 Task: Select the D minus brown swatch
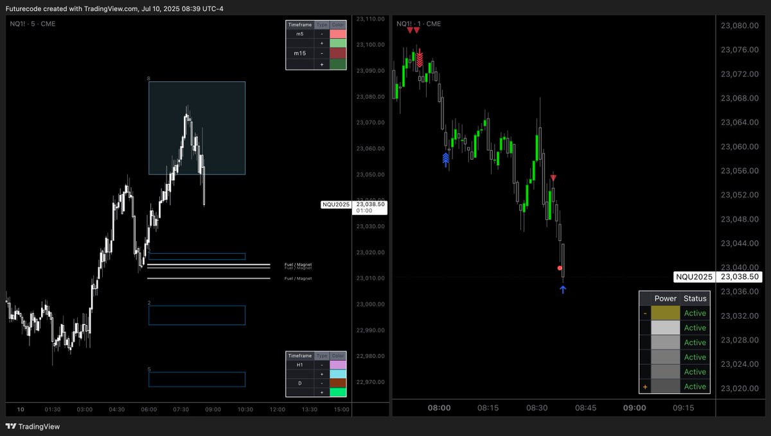[x=338, y=383]
